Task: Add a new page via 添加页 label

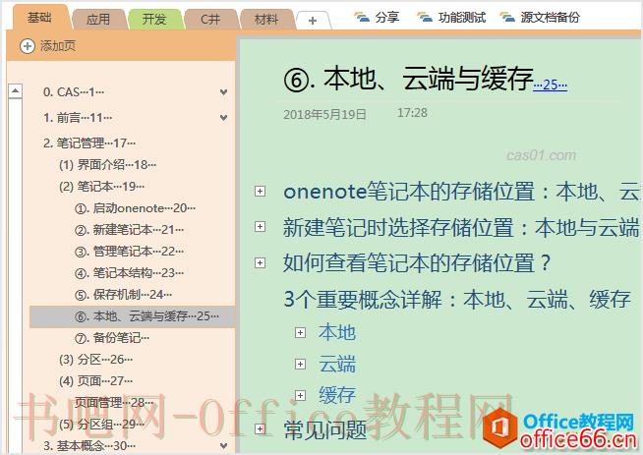Action: click(x=58, y=46)
